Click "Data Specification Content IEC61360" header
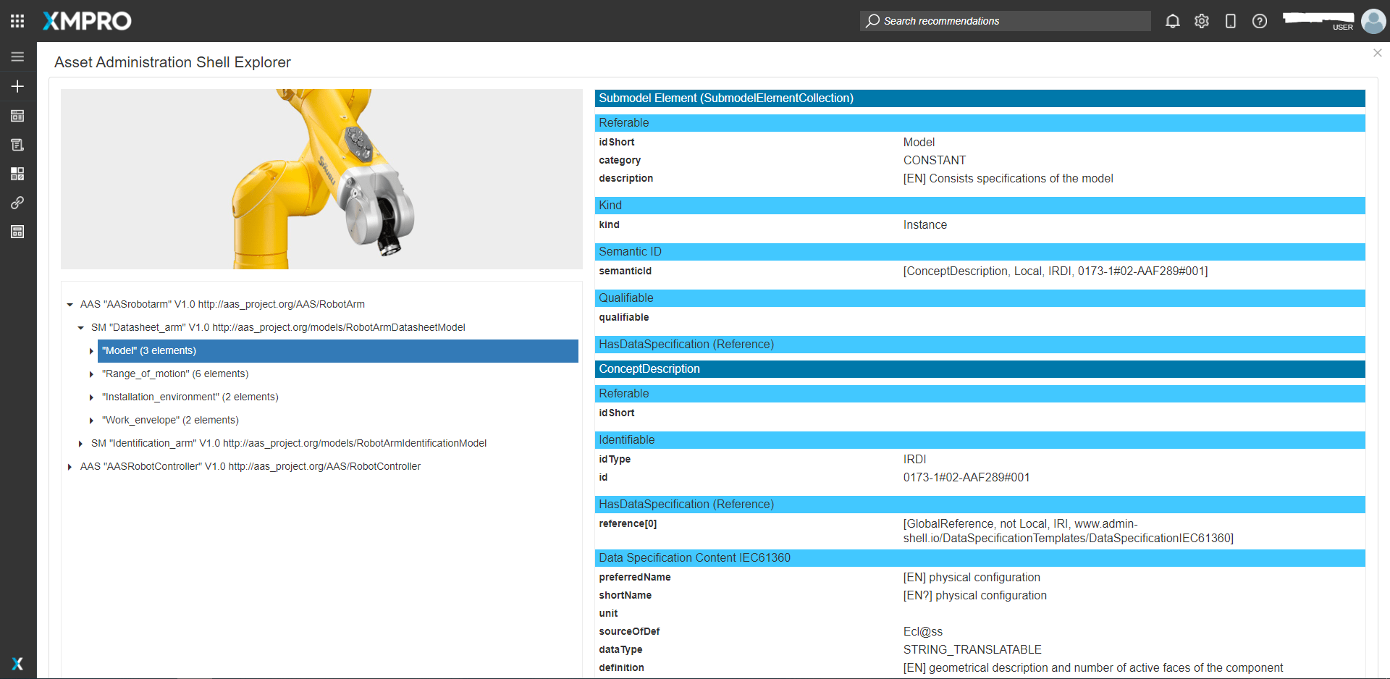This screenshot has height=679, width=1390. 980,558
